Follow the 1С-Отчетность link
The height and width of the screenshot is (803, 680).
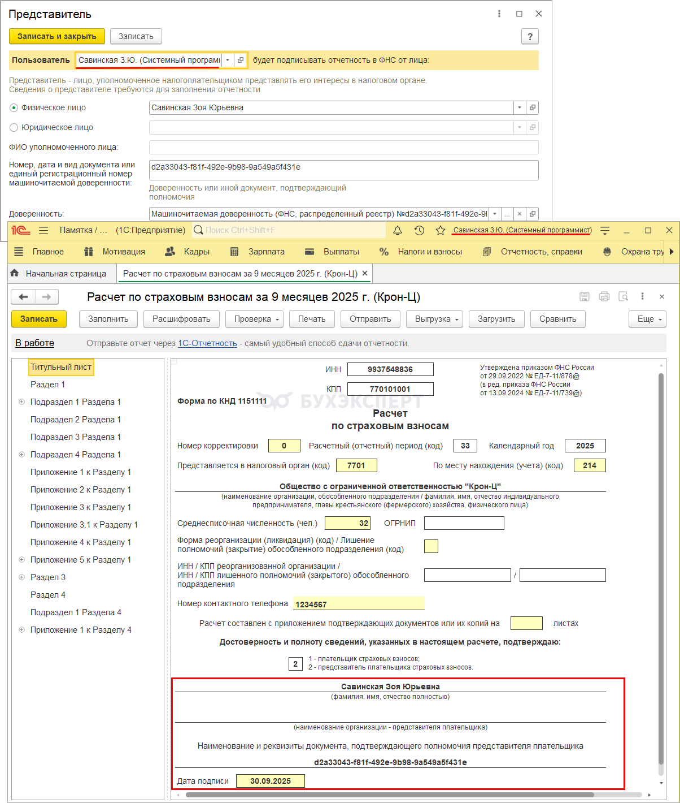pos(207,343)
